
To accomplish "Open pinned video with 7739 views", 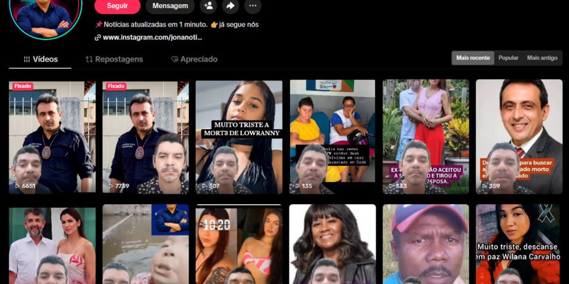I will point(145,137).
